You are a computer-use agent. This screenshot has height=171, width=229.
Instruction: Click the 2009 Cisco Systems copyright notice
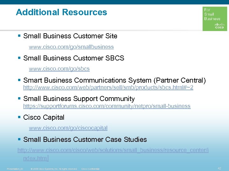pyautogui.click(x=54, y=169)
